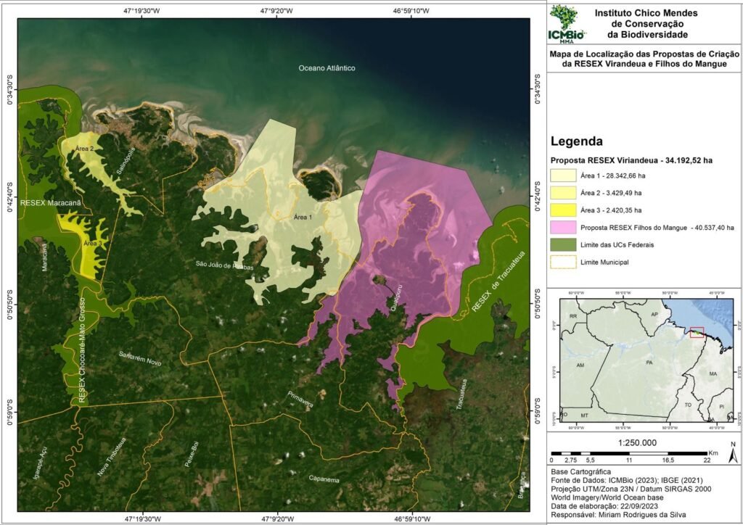Click the 'Área 3' label on the map
The width and height of the screenshot is (743, 525).
coord(93,244)
